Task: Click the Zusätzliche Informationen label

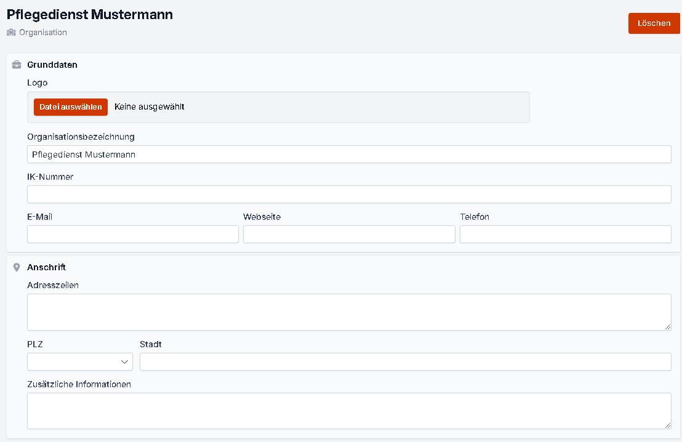Action: pyautogui.click(x=79, y=384)
